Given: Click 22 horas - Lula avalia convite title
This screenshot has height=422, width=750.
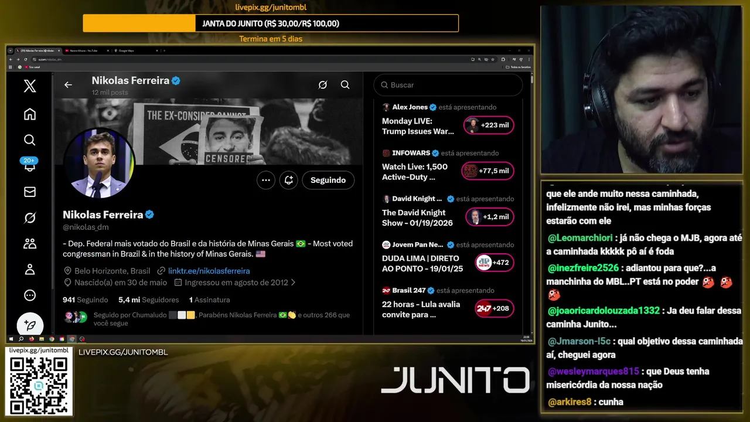Looking at the screenshot, I should [x=421, y=309].
